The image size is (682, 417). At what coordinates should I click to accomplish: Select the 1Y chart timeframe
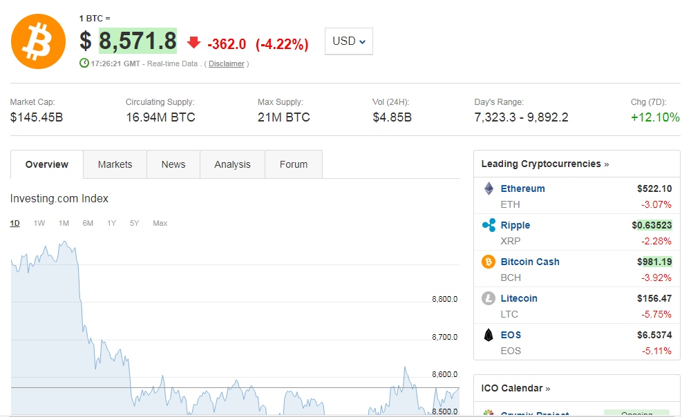(x=111, y=223)
